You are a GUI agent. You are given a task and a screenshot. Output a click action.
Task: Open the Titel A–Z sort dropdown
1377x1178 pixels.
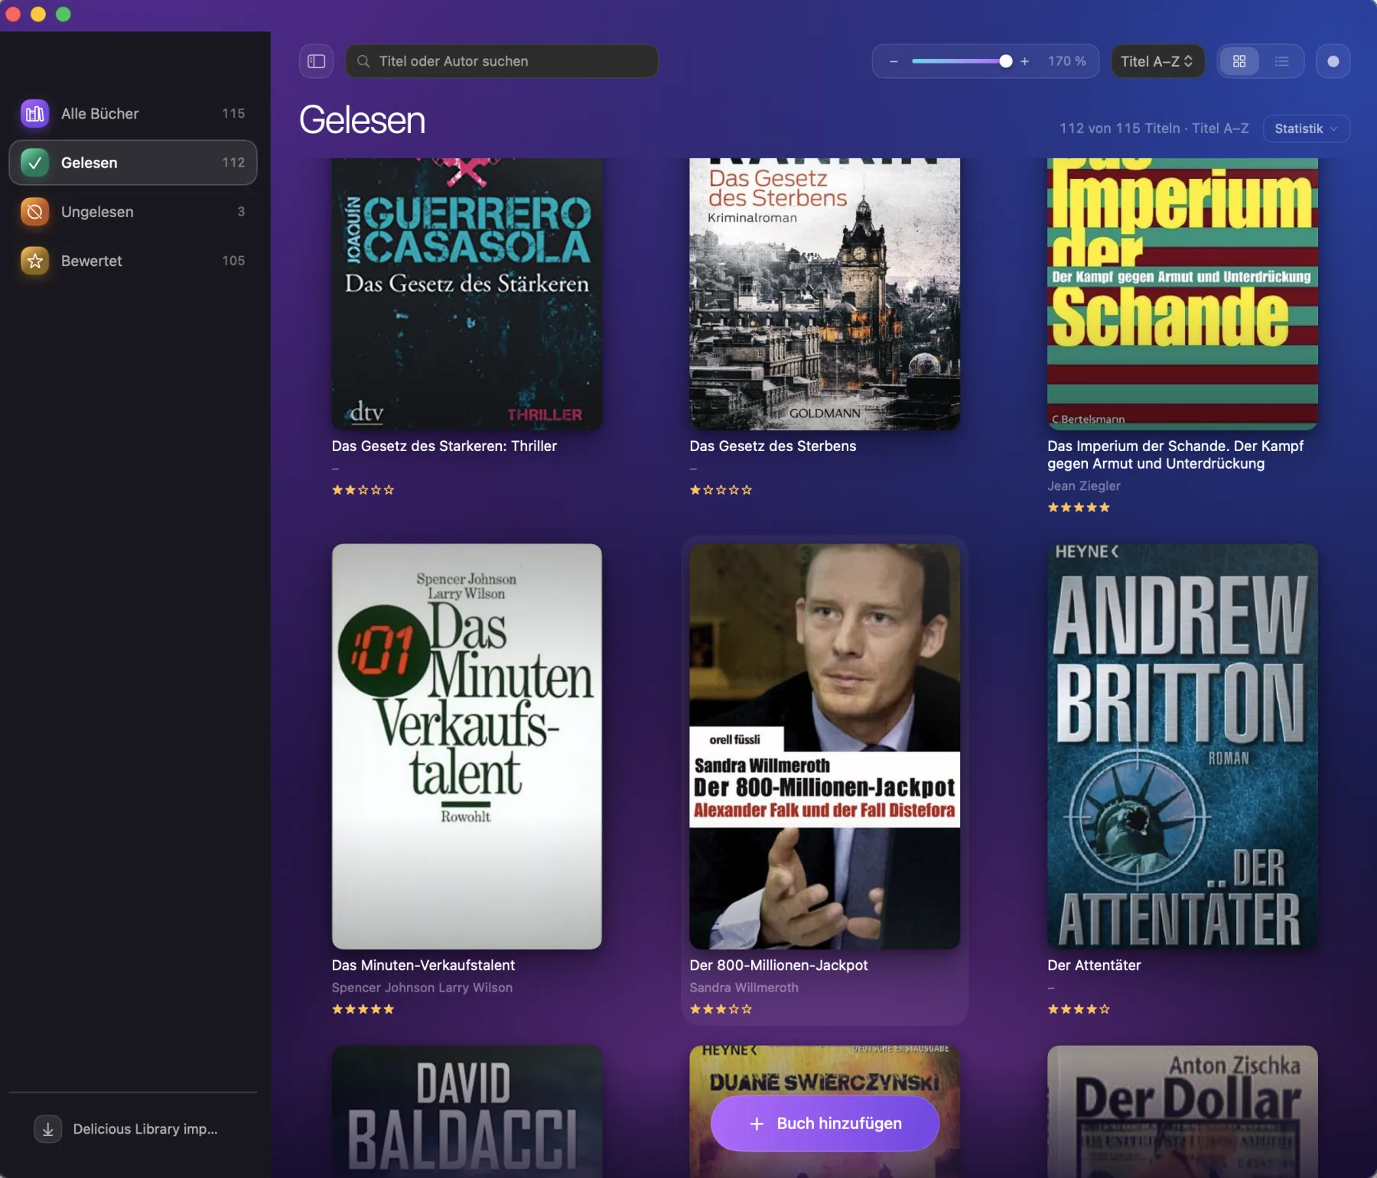[x=1157, y=61]
